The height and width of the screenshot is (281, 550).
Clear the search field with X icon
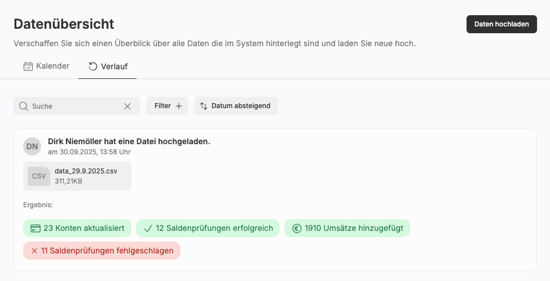[127, 106]
